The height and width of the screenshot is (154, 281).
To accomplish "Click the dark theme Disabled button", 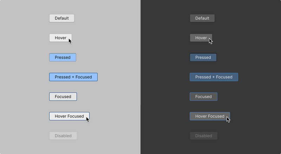I will [203, 136].
